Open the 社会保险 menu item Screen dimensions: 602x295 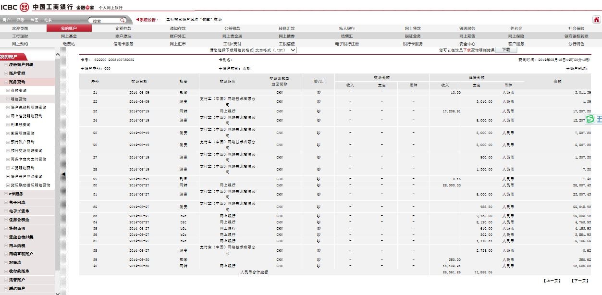[x=576, y=29]
